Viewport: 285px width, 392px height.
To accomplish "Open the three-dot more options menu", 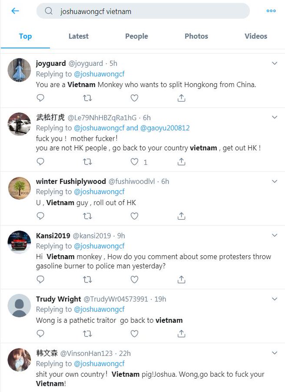I will tap(271, 11).
